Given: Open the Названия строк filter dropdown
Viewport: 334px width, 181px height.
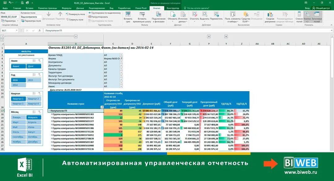Looking at the screenshot, I should [x=102, y=107].
